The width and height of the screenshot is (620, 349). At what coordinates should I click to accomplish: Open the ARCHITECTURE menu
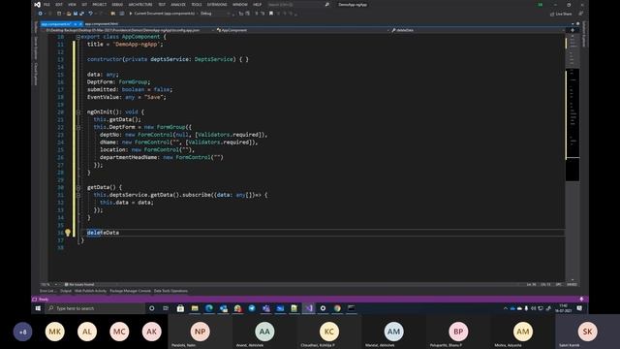[x=140, y=4]
